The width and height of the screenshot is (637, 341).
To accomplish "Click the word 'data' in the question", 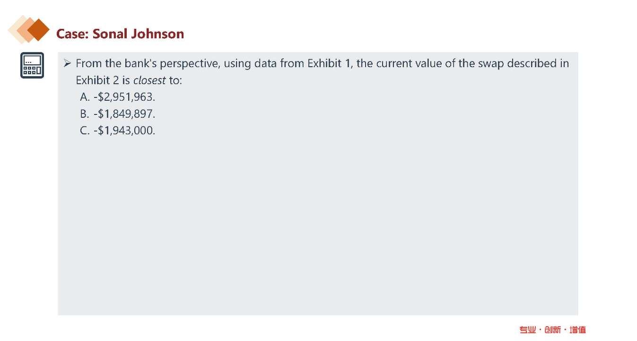I will (266, 63).
